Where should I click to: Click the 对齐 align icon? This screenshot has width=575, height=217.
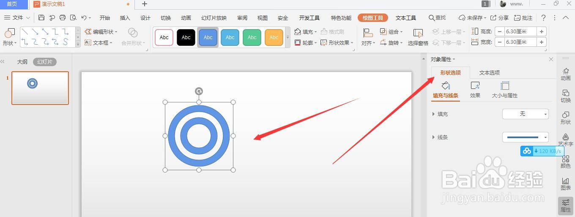point(368,33)
